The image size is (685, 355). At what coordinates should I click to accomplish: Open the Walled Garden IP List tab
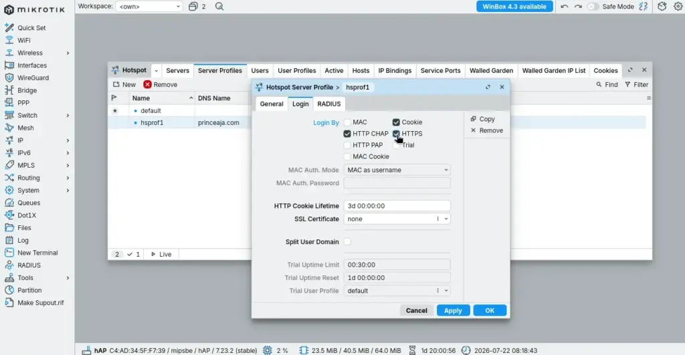[553, 70]
